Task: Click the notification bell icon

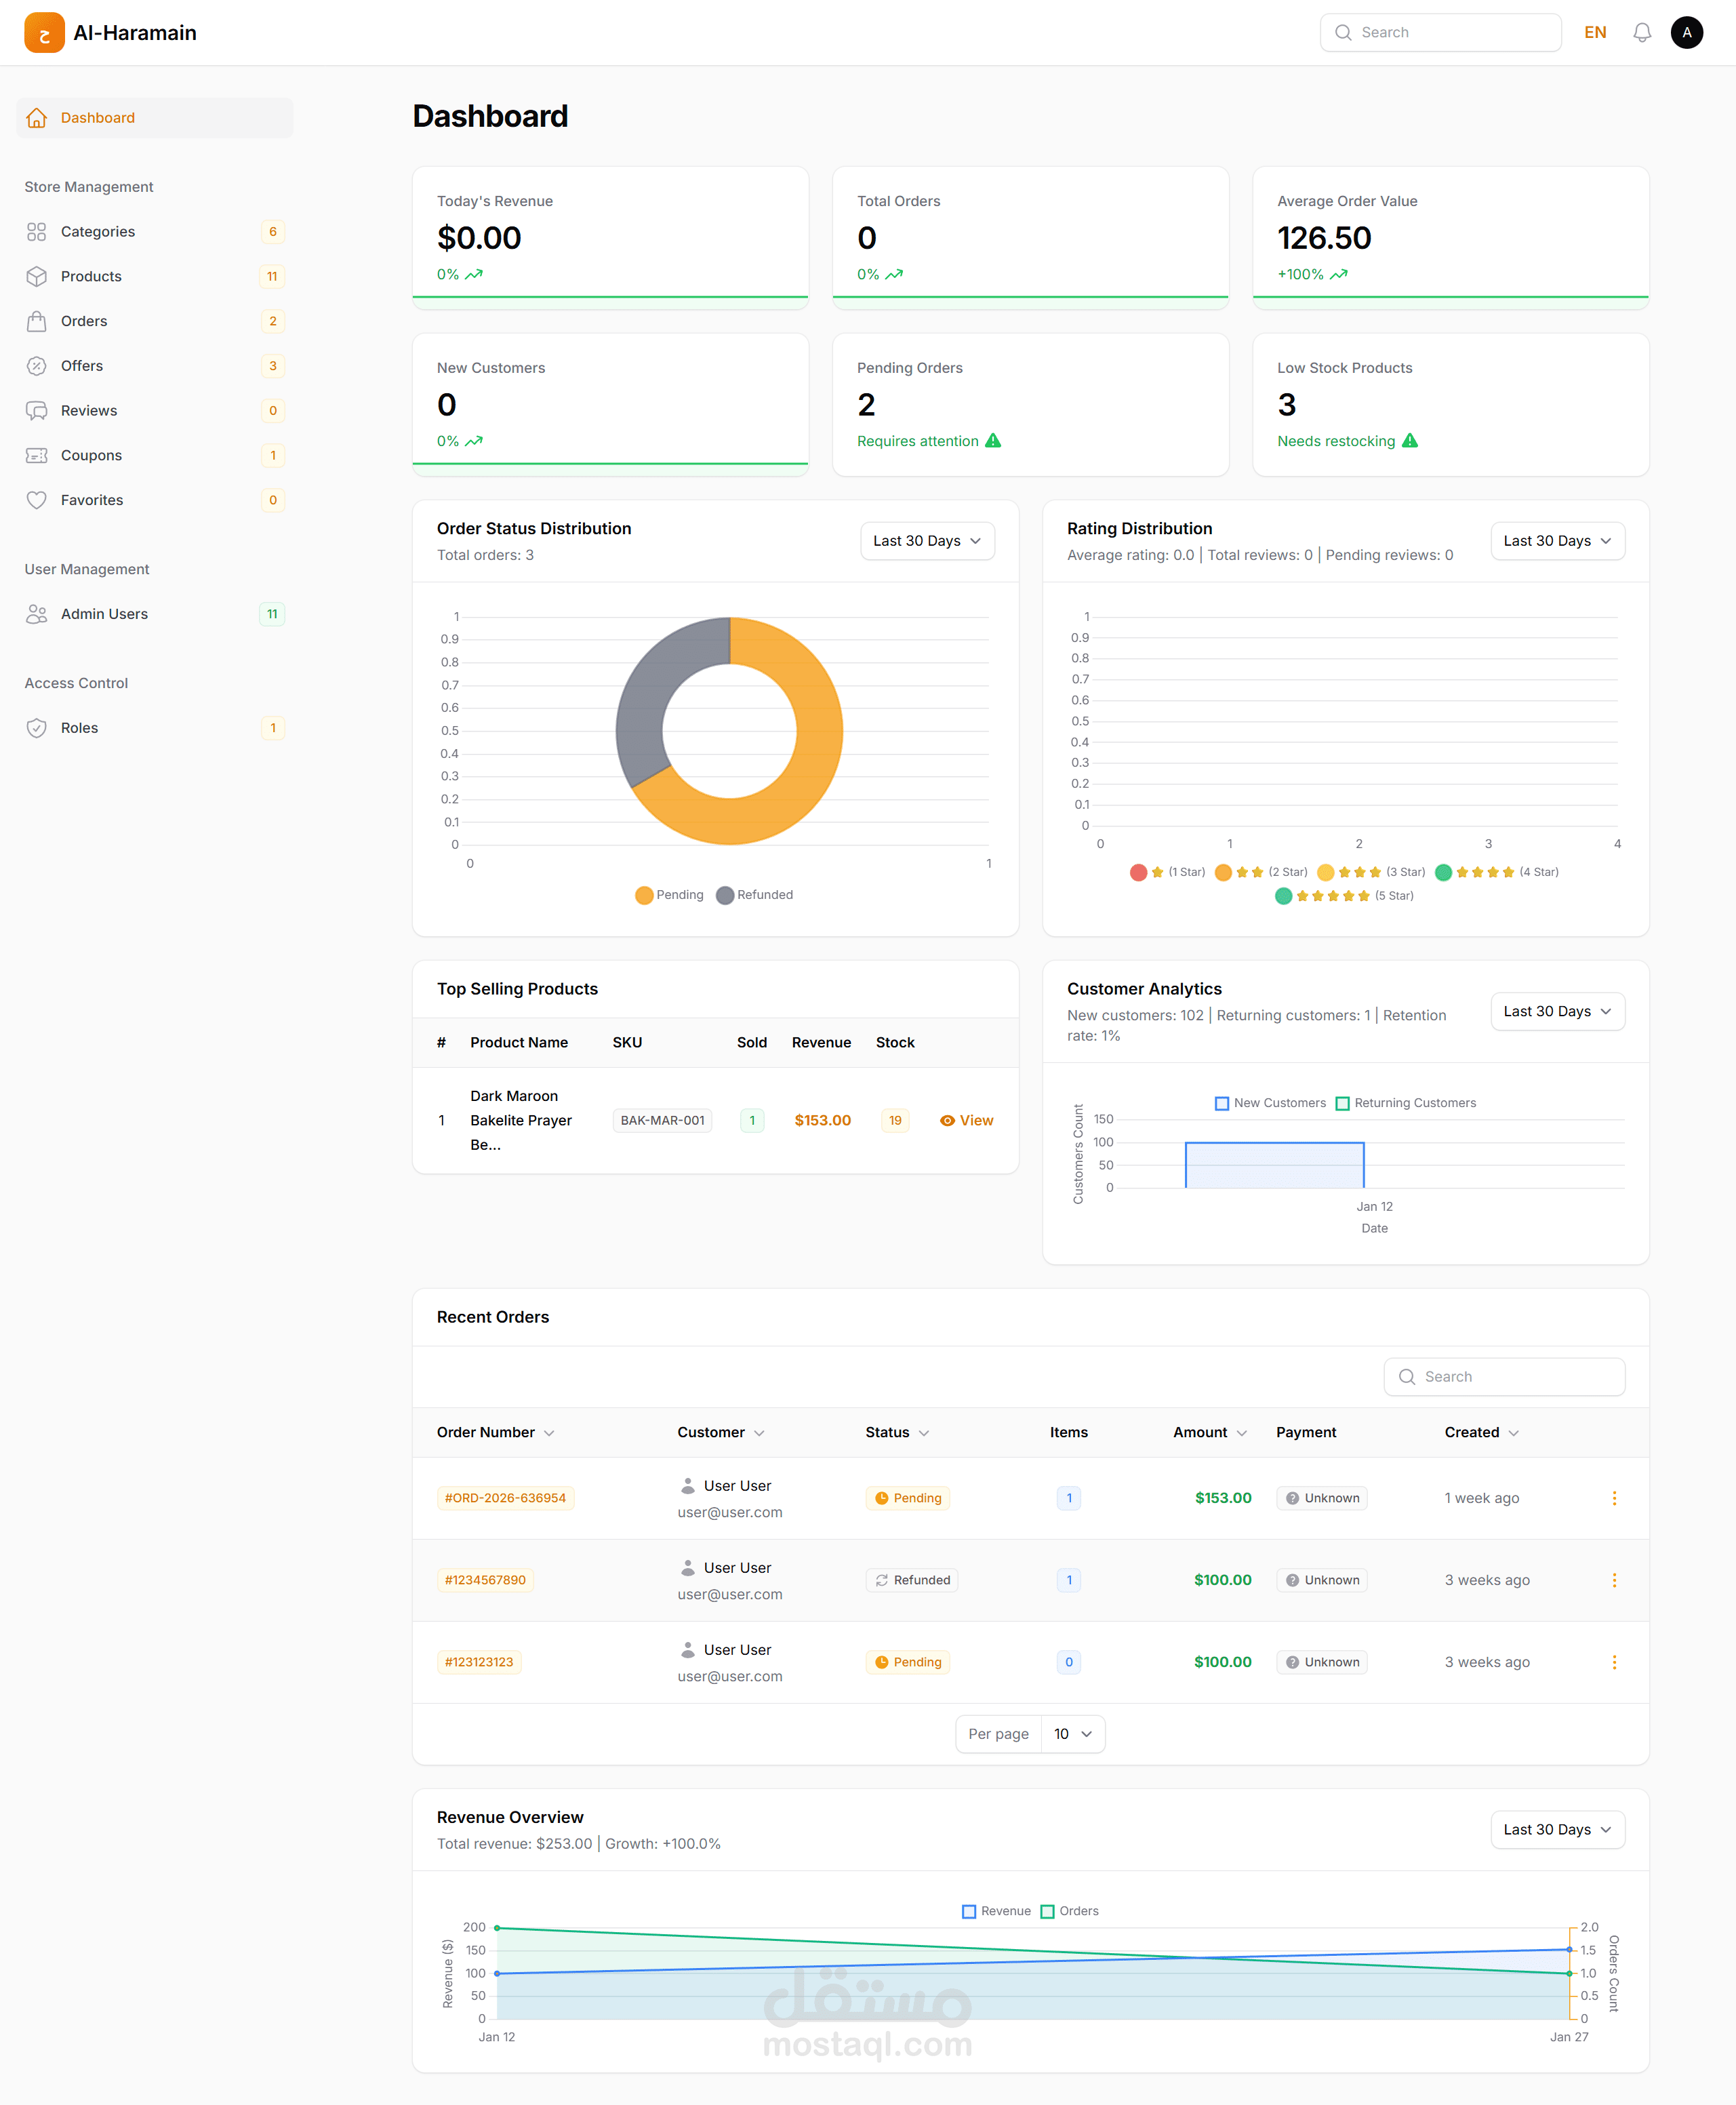Action: point(1641,33)
